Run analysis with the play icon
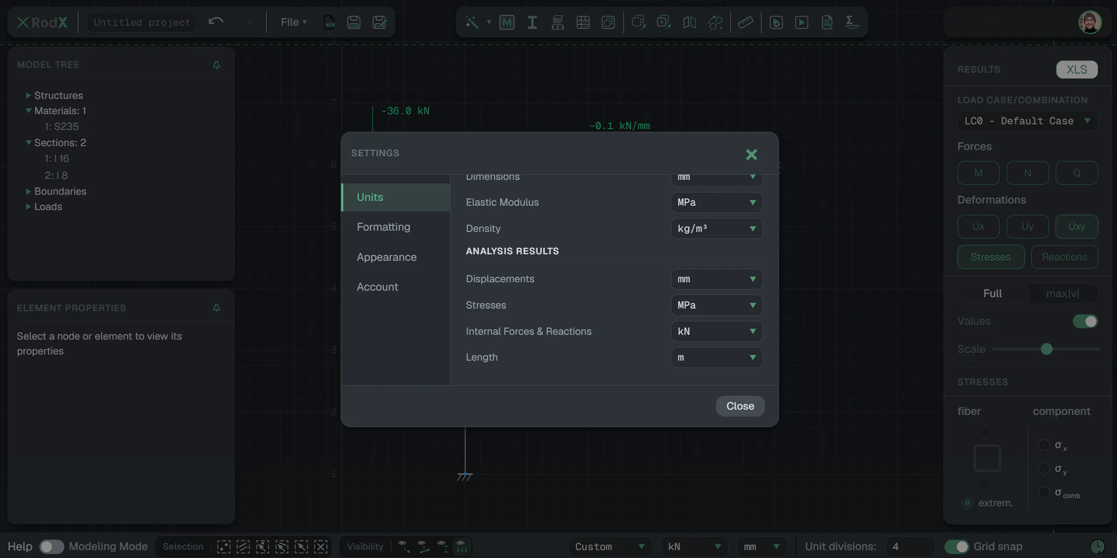 point(801,22)
